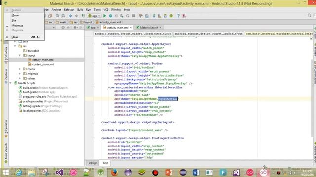Start debugging with the debug bug icon
Viewport: 316px width, 177px height.
tap(110, 16)
